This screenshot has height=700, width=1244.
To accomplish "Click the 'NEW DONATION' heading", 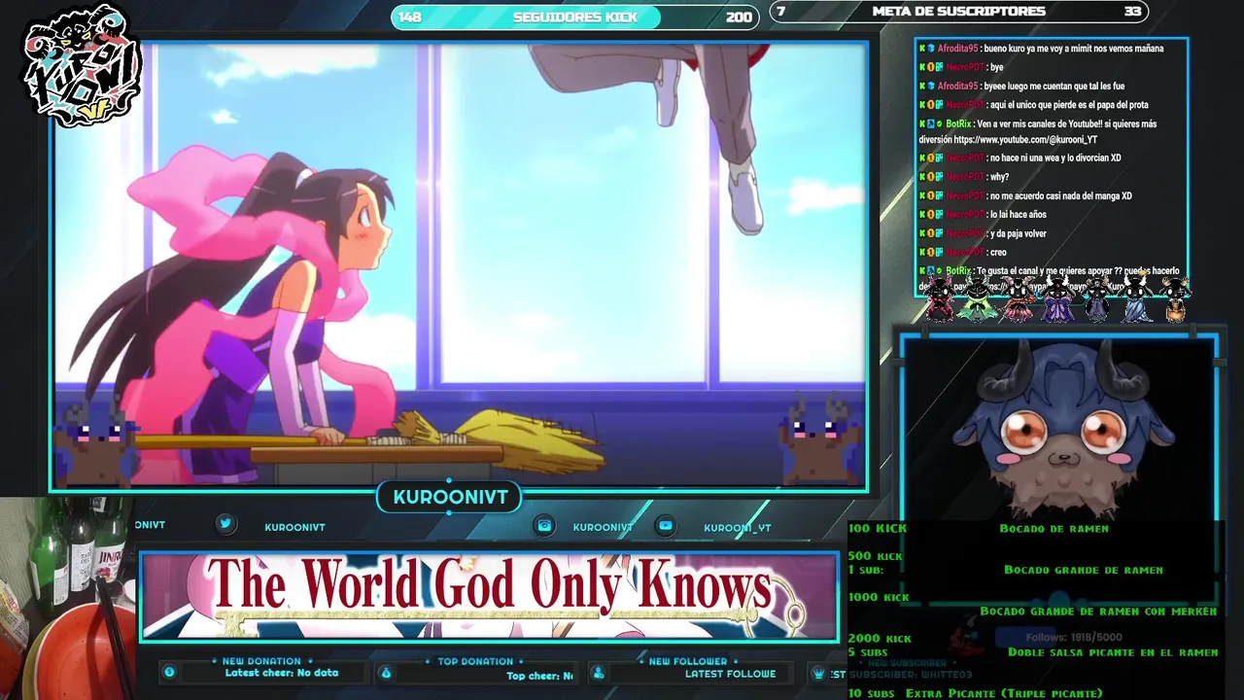I will [261, 661].
